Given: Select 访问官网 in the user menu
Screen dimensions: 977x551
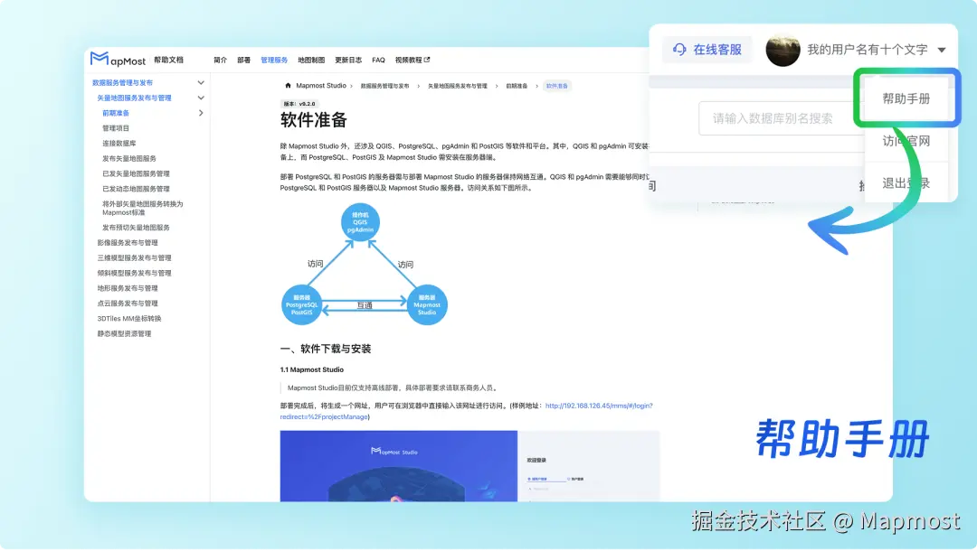Looking at the screenshot, I should 906,141.
